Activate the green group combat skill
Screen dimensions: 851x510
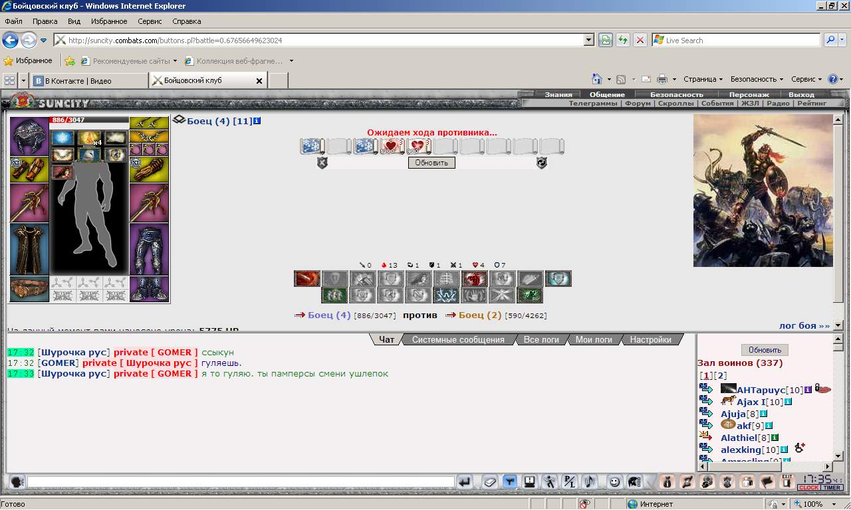pyautogui.click(x=334, y=296)
